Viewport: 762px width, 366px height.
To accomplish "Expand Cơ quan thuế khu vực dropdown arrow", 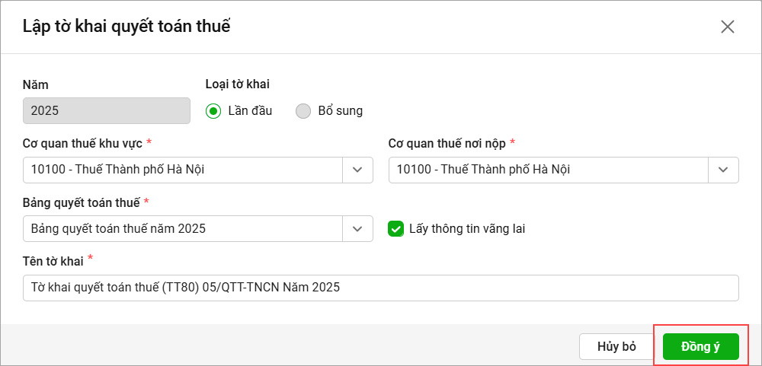I will tap(357, 170).
